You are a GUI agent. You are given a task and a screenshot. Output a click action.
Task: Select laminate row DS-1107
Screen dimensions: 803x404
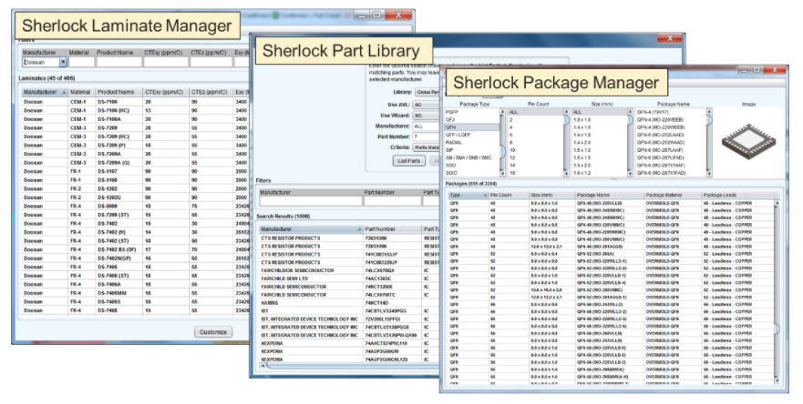click(135, 171)
